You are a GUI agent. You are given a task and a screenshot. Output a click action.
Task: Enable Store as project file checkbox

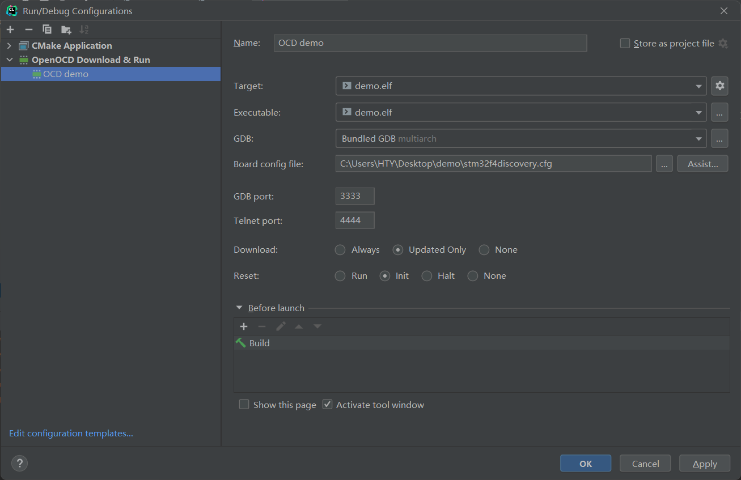(x=625, y=44)
